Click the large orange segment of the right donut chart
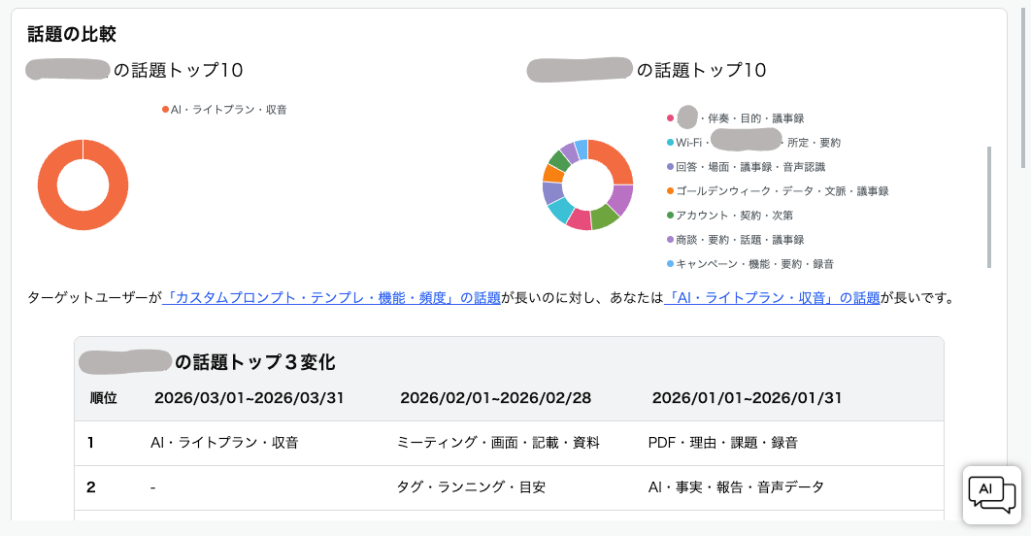 point(615,161)
